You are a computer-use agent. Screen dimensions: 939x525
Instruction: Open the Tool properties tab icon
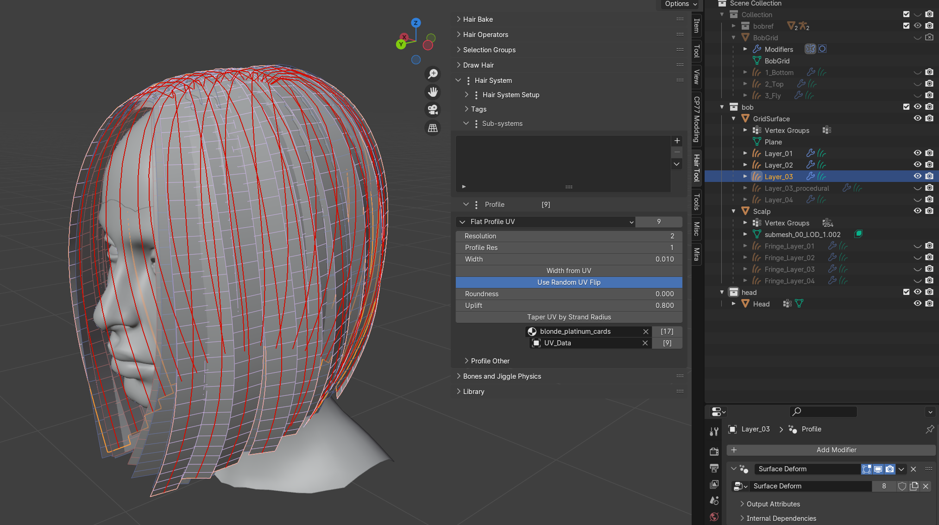[714, 431]
